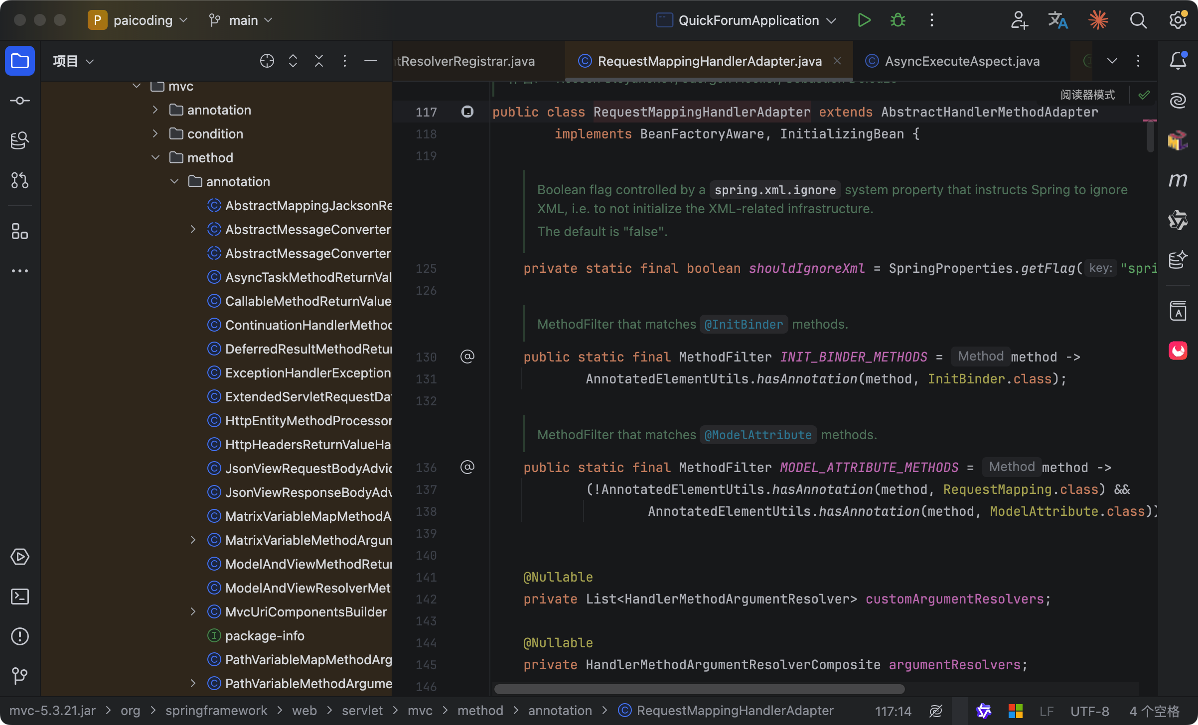The width and height of the screenshot is (1198, 725).
Task: Toggle the Project tool window folder button
Action: [x=19, y=61]
